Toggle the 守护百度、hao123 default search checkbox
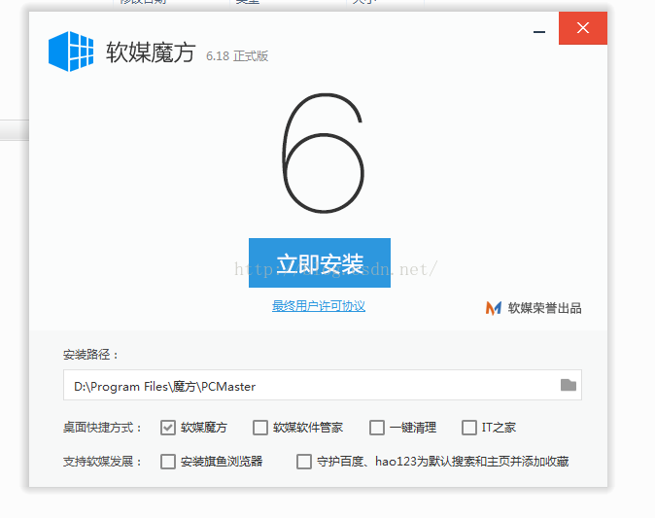Viewport: 655px width, 518px height. point(303,462)
